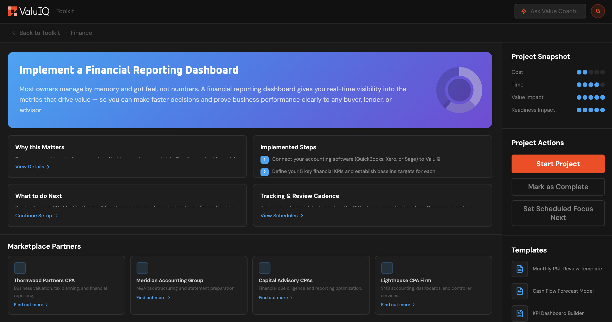Focus the Ask Value Coach input
The height and width of the screenshot is (322, 612).
pos(550,11)
